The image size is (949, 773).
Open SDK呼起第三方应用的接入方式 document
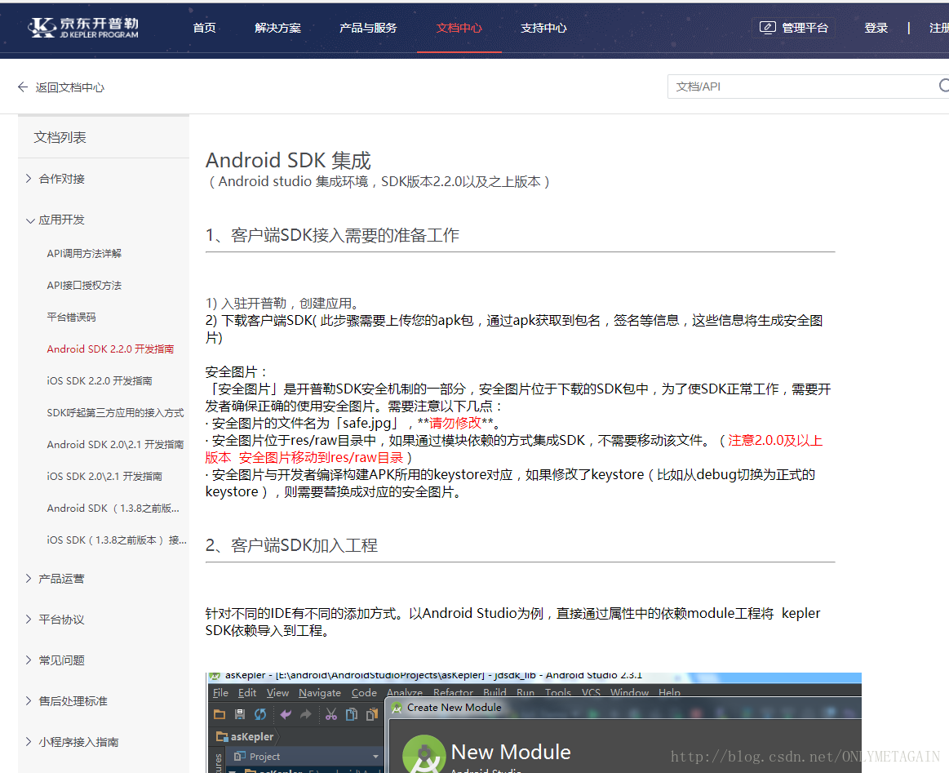click(115, 413)
